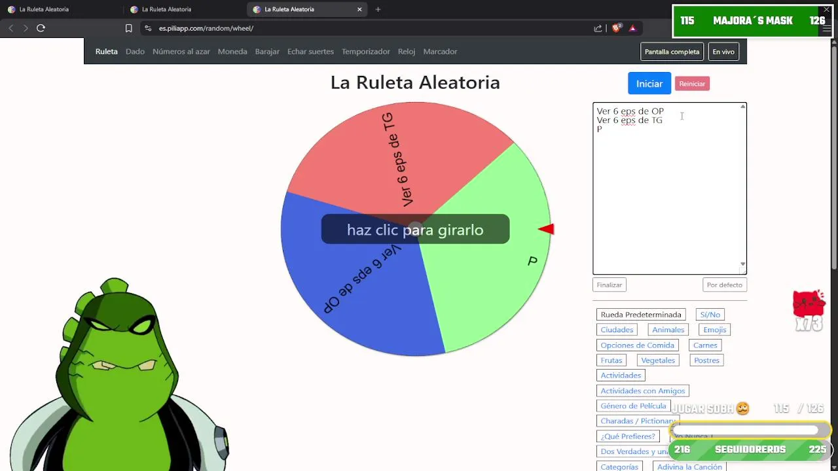Viewport: 838px width, 471px height.
Task: Reset the wheel with the Reiniciar button
Action: [x=692, y=84]
